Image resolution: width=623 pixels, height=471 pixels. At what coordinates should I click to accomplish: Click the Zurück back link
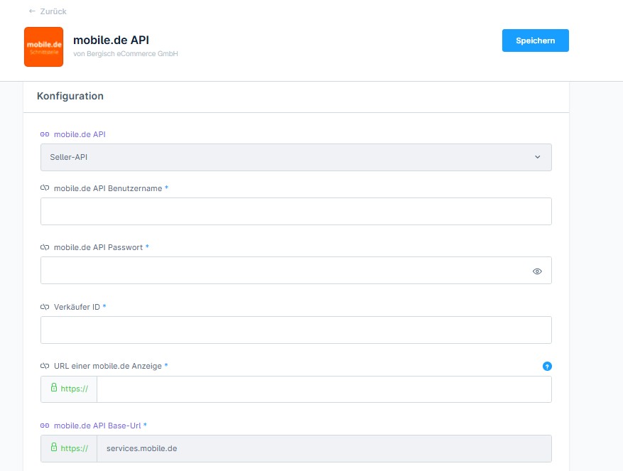(48, 11)
